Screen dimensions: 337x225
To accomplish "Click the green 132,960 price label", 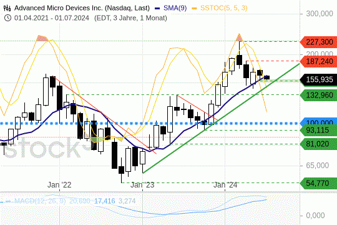I will click(x=319, y=95).
